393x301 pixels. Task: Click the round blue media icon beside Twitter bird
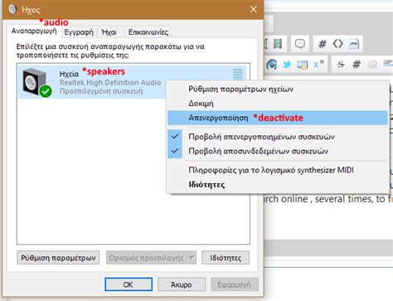[272, 65]
